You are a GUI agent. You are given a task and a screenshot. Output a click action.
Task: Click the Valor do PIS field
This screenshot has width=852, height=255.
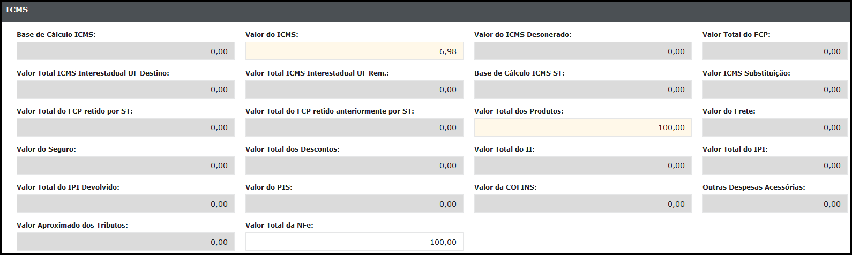point(354,204)
